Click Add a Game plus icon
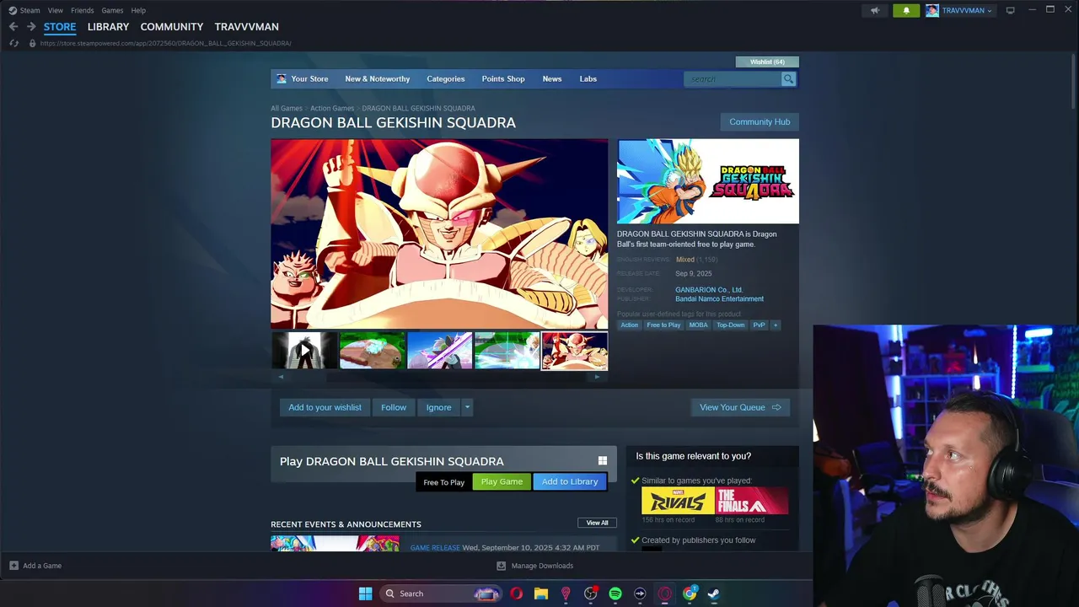The height and width of the screenshot is (607, 1079). [13, 566]
